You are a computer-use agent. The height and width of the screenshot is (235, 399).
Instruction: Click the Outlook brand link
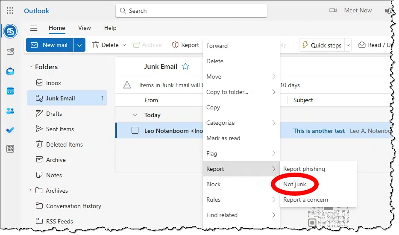point(36,11)
